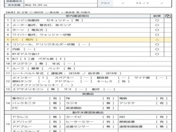Select the 速度制御装置 entry
This screenshot has width=176, height=132.
pyautogui.click(x=143, y=127)
